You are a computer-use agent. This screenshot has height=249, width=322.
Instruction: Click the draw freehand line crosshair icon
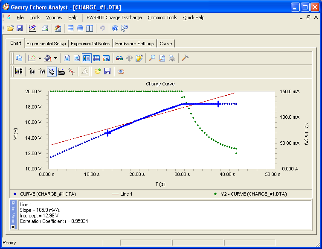(x=71, y=71)
